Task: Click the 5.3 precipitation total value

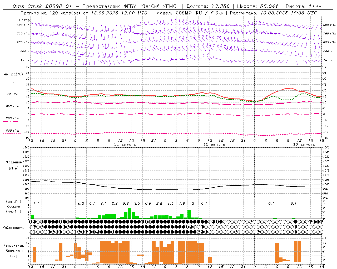Action: pyautogui.click(x=126, y=204)
